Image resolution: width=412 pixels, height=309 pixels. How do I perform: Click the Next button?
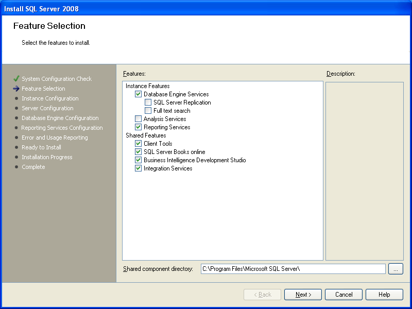click(303, 295)
